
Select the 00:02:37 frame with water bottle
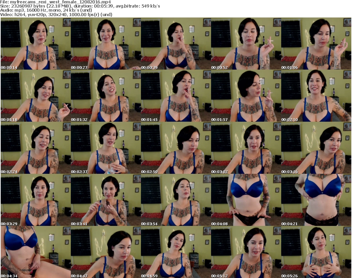(x=106, y=148)
